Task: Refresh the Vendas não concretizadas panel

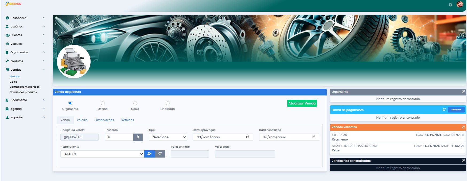Action: point(463,161)
